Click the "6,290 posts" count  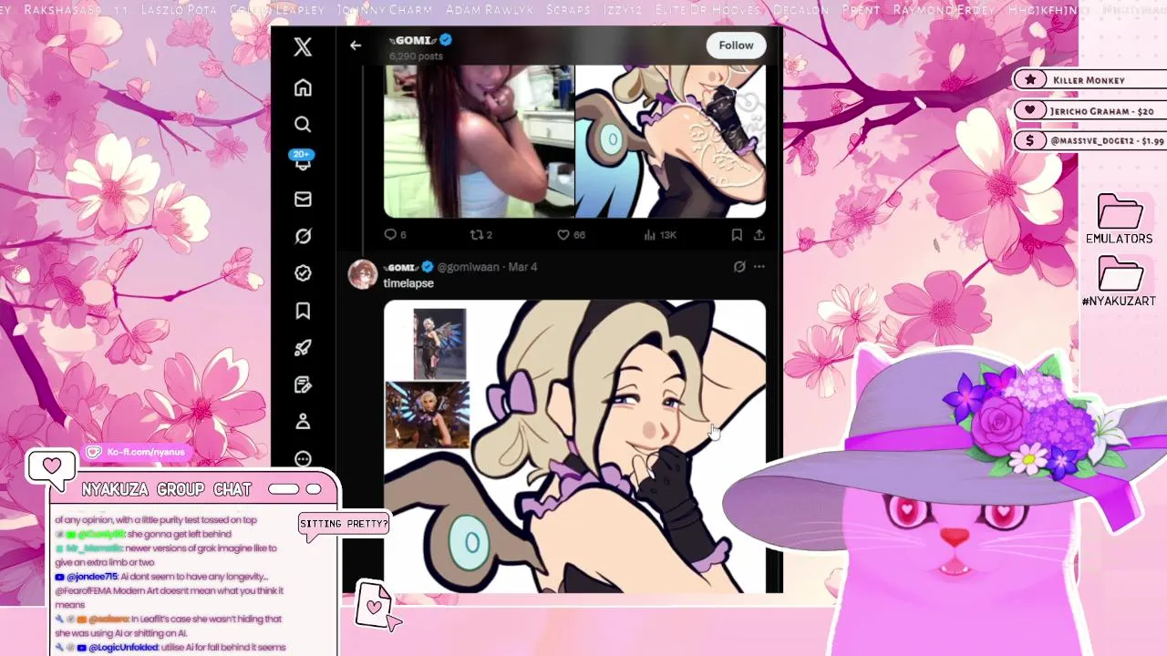coord(416,56)
